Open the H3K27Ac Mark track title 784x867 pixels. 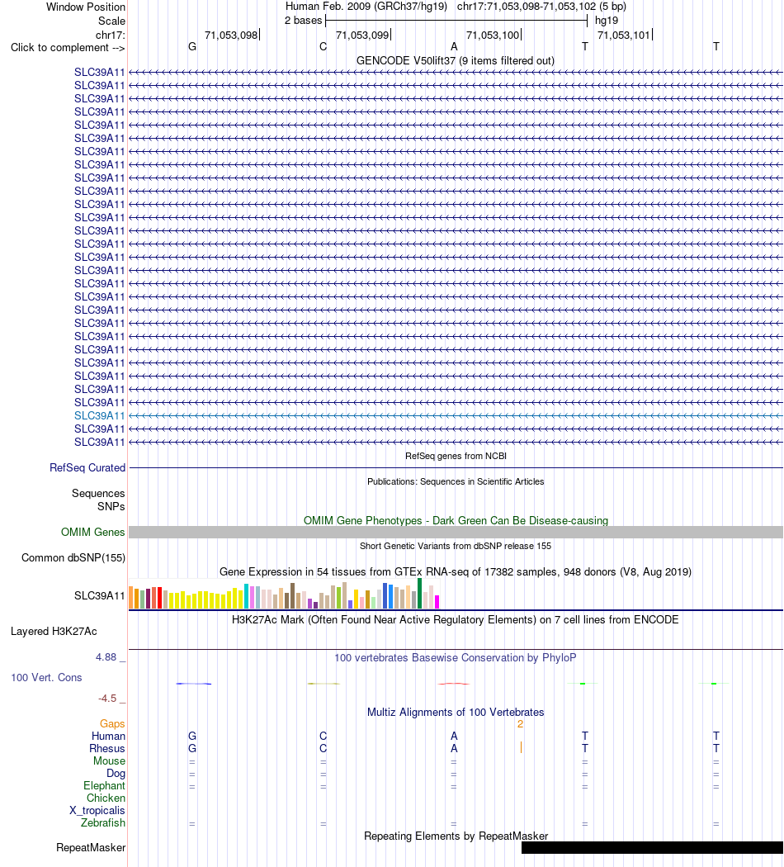pos(456,620)
